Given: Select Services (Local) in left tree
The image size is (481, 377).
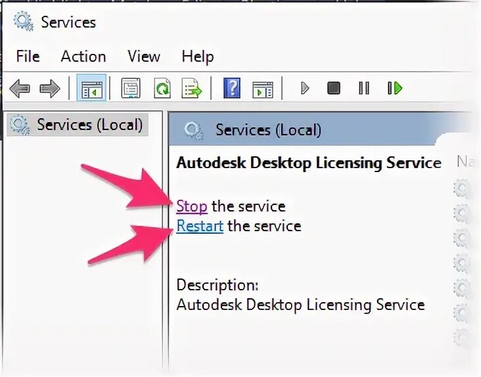Looking at the screenshot, I should [78, 125].
